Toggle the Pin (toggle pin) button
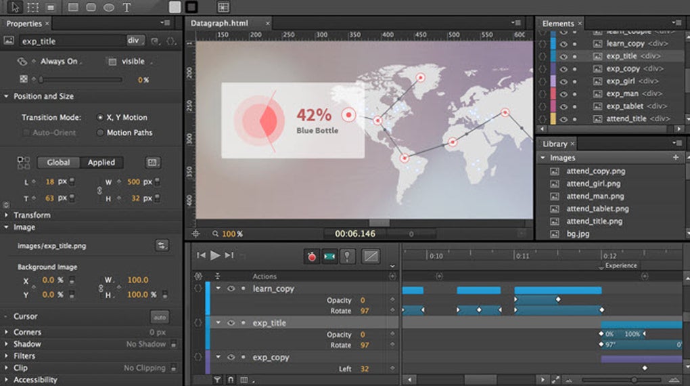This screenshot has width=690, height=386. [x=347, y=257]
